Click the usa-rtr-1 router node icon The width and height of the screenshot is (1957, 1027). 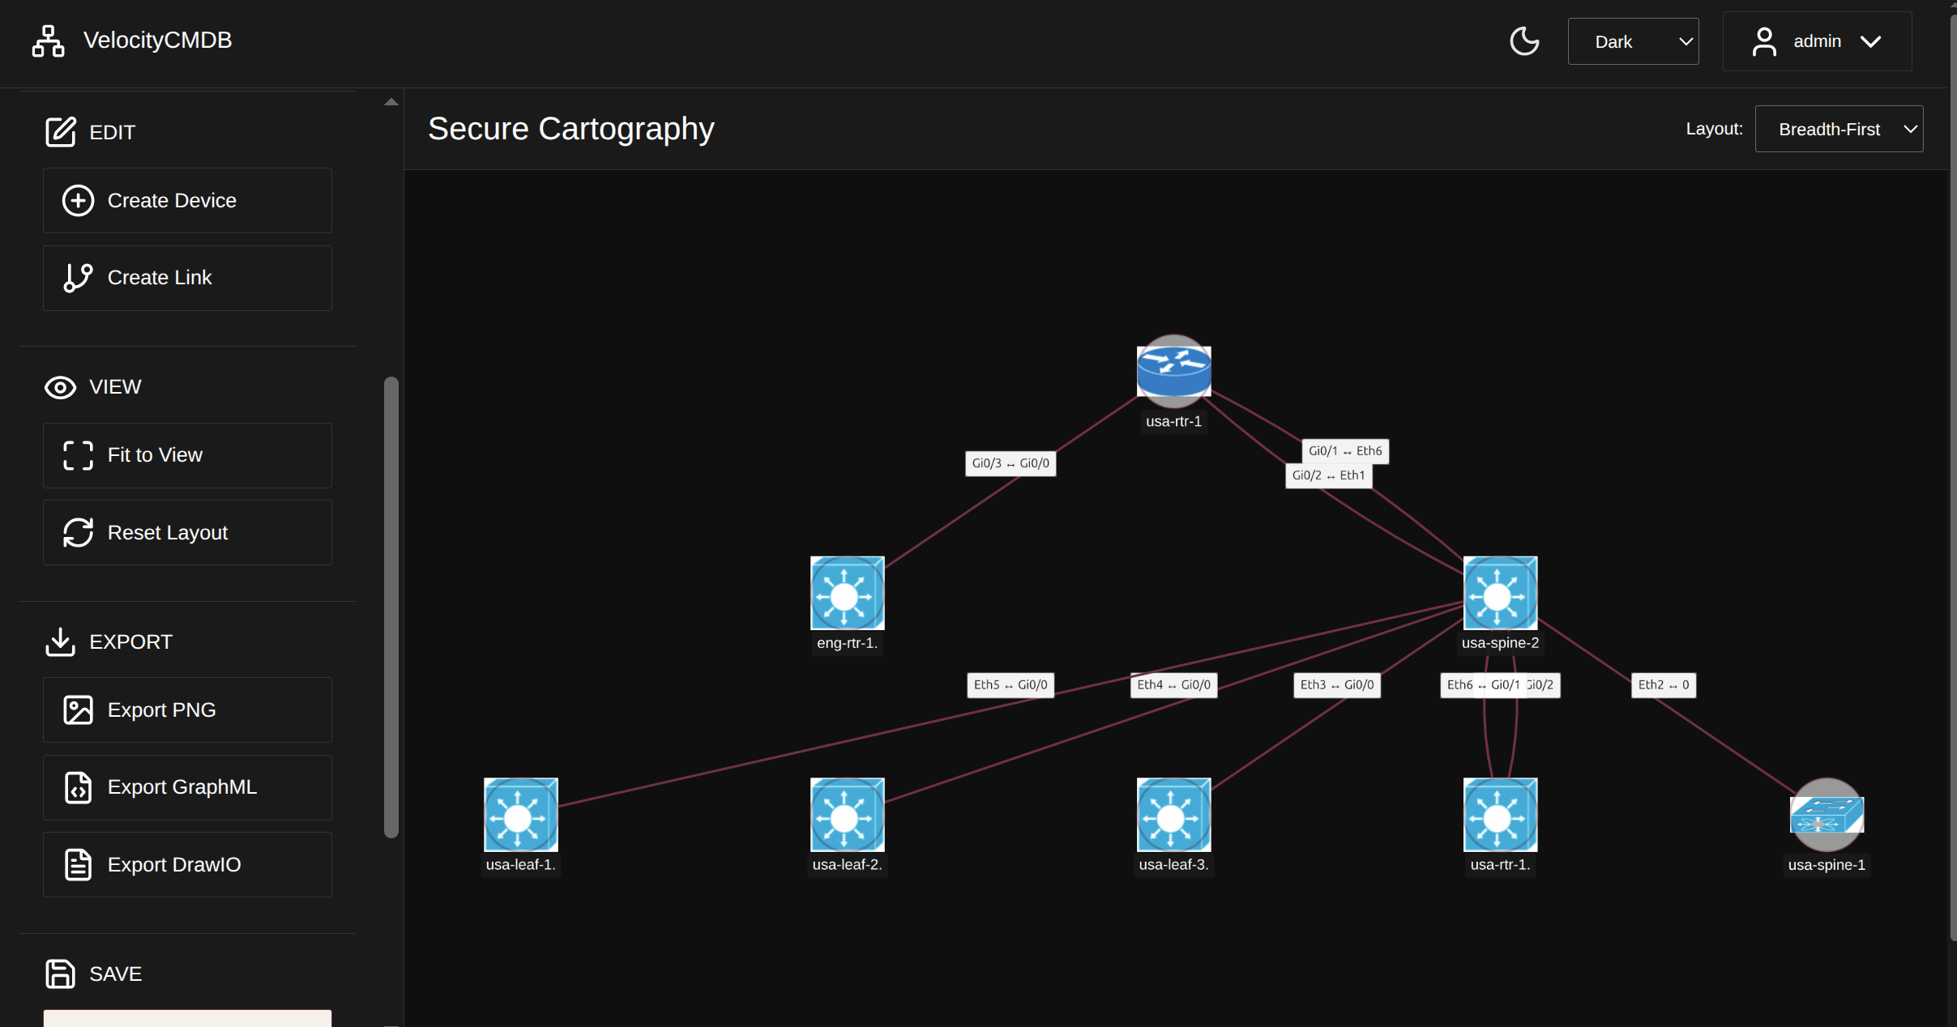point(1173,371)
